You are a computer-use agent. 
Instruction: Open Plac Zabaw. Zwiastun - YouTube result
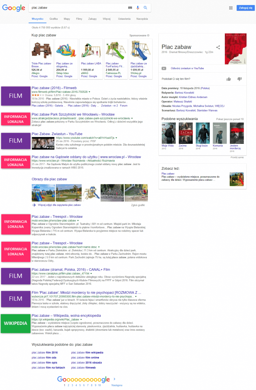57,134
